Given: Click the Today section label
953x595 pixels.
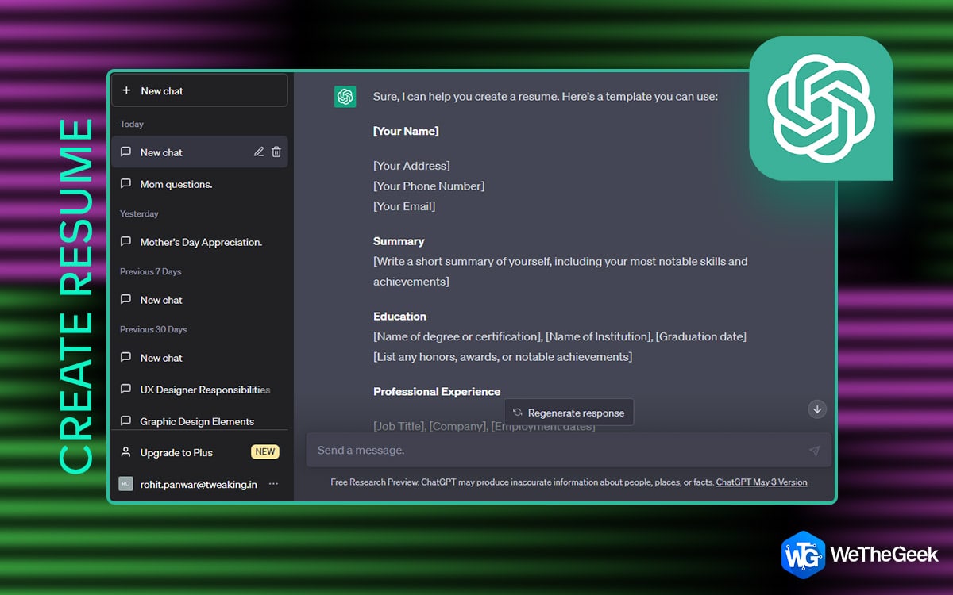Looking at the screenshot, I should pos(132,124).
